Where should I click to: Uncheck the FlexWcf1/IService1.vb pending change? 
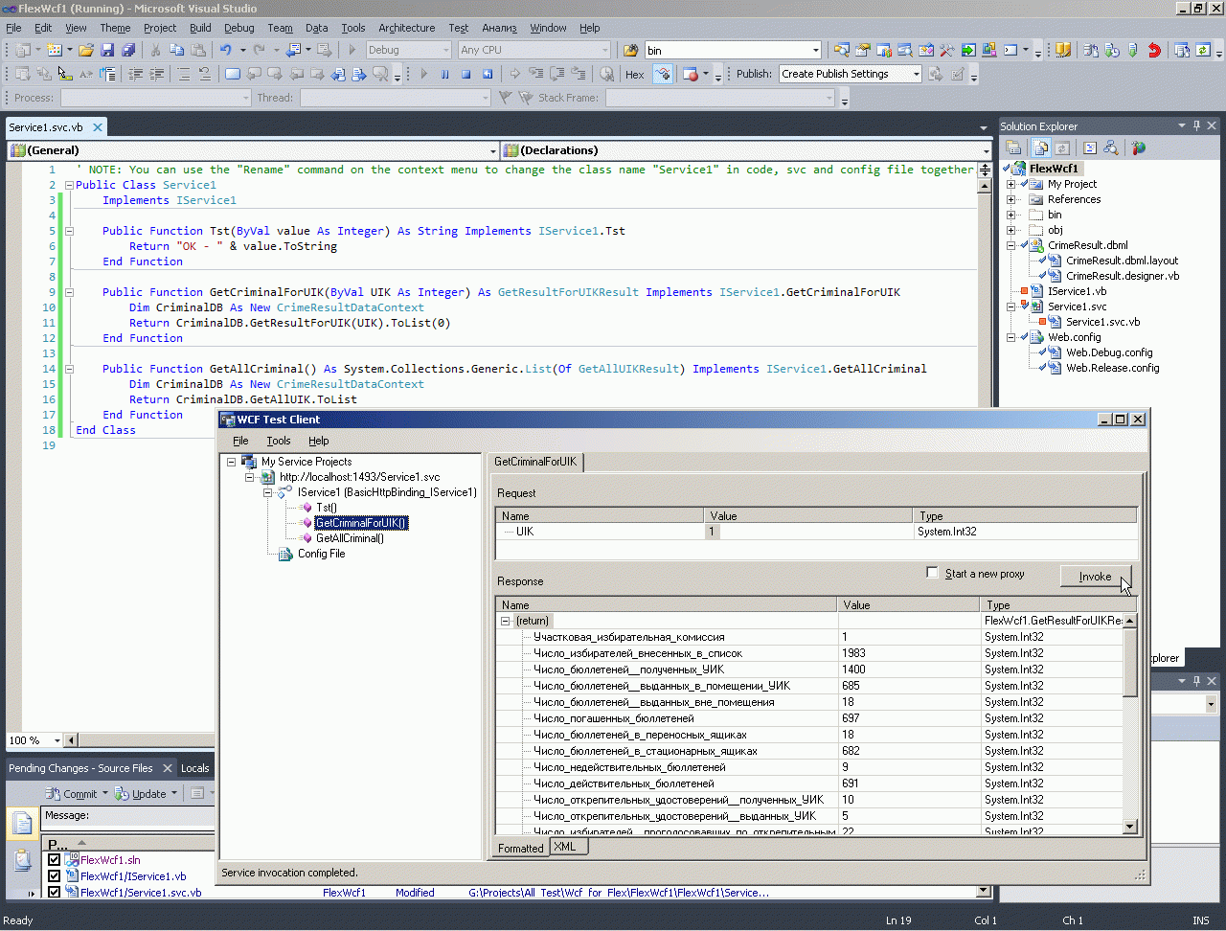[x=55, y=875]
